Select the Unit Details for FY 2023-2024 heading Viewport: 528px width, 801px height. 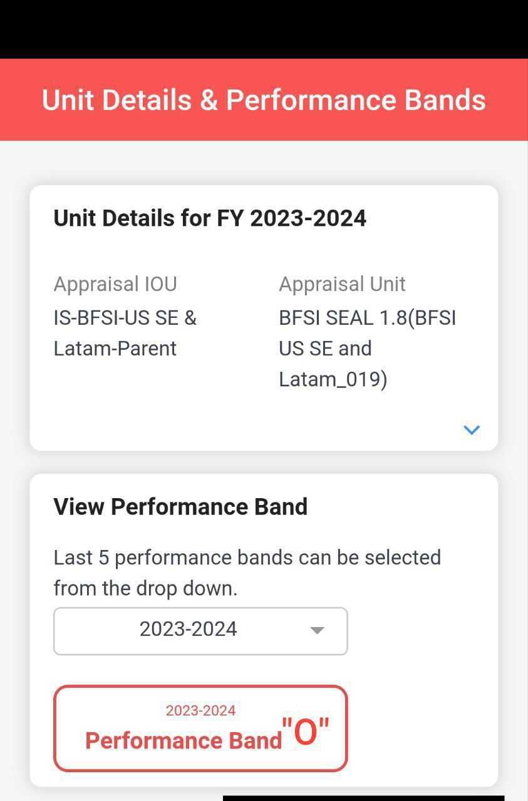click(x=210, y=218)
